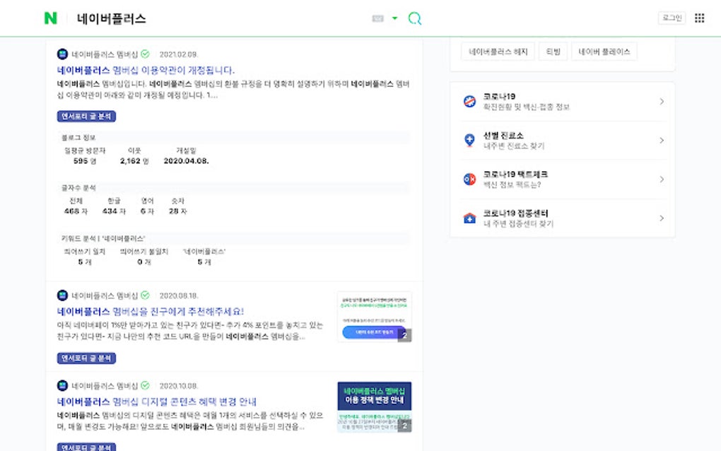Image resolution: width=721 pixels, height=451 pixels.
Task: Click the green search magnifier icon
Action: tap(415, 18)
